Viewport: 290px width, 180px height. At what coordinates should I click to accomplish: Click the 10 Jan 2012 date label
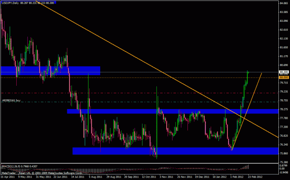(x=219, y=177)
